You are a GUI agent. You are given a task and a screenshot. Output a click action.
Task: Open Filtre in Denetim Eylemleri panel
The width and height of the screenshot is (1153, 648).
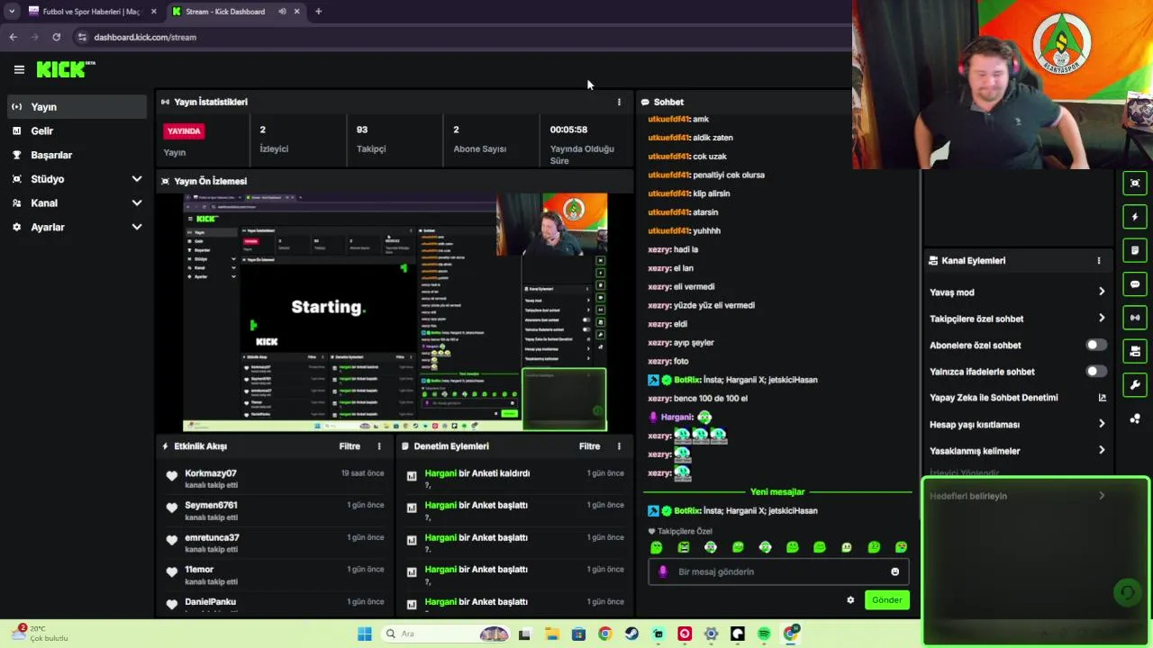(589, 446)
